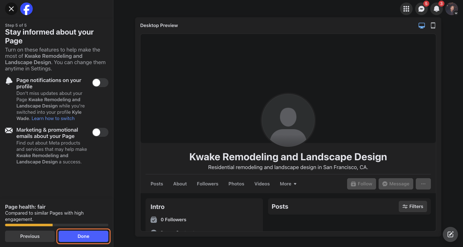Click the envelope icon beside Marketing emails
This screenshot has width=463, height=247.
[x=9, y=130]
